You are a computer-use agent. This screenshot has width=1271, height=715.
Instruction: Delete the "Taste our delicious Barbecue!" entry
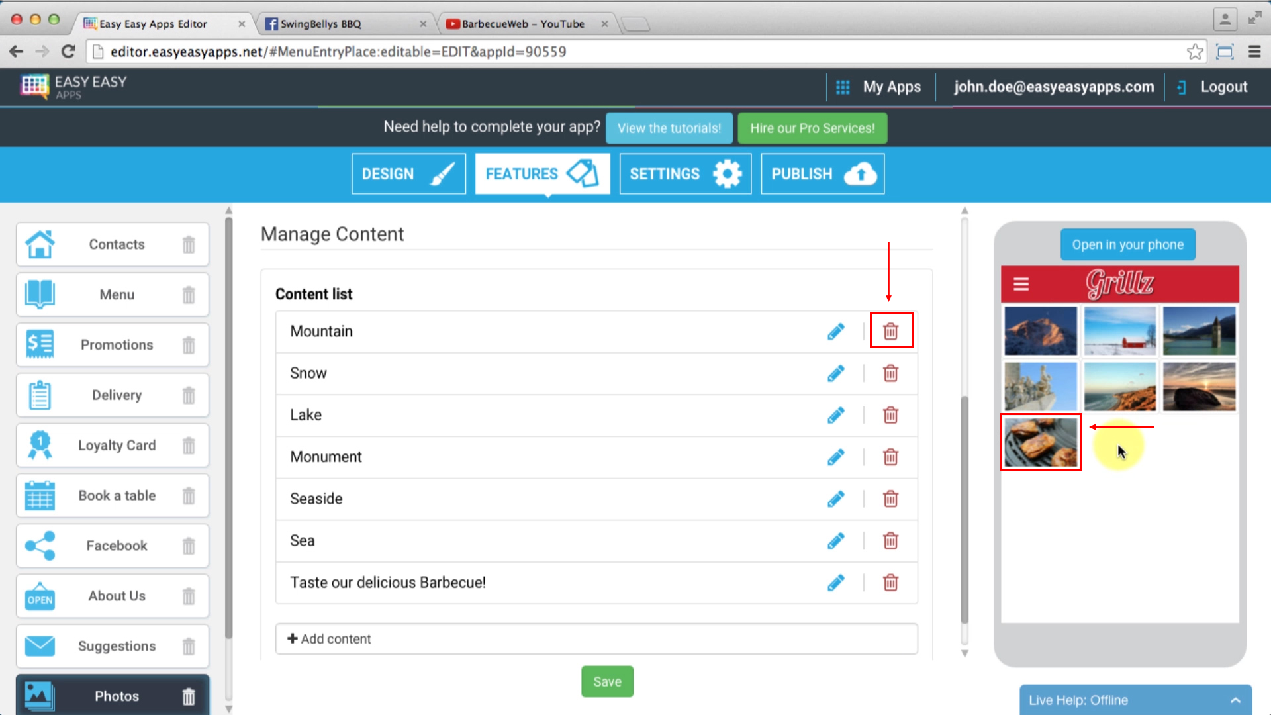(890, 583)
